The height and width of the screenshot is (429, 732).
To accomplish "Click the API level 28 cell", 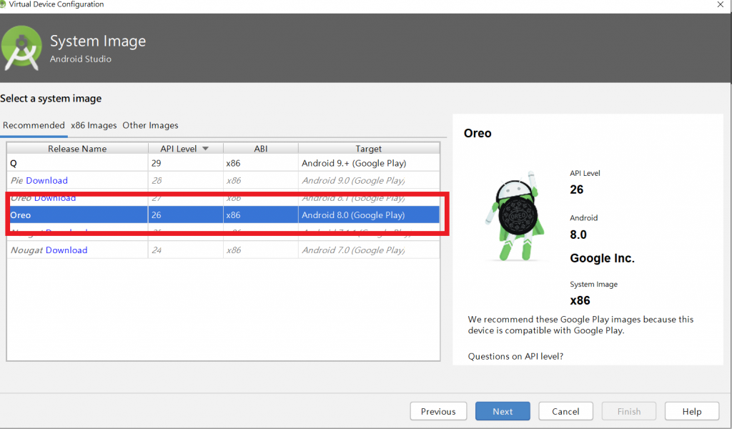I will coord(185,181).
